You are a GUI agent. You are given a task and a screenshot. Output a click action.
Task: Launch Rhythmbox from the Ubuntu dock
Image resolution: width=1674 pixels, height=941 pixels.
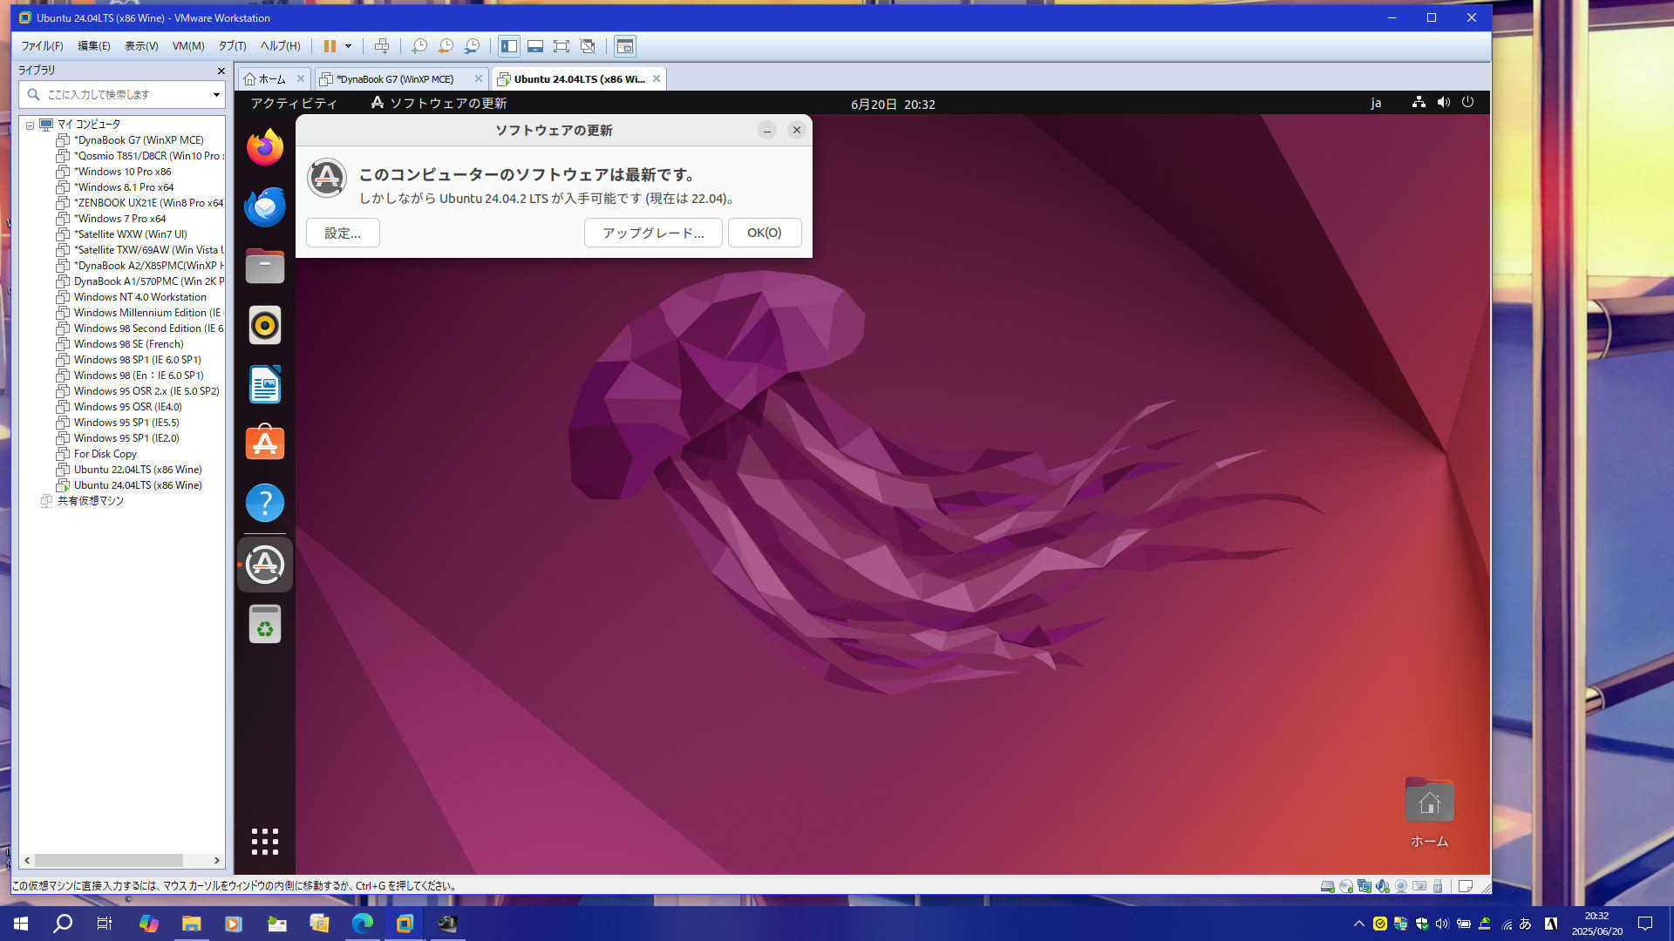(265, 325)
